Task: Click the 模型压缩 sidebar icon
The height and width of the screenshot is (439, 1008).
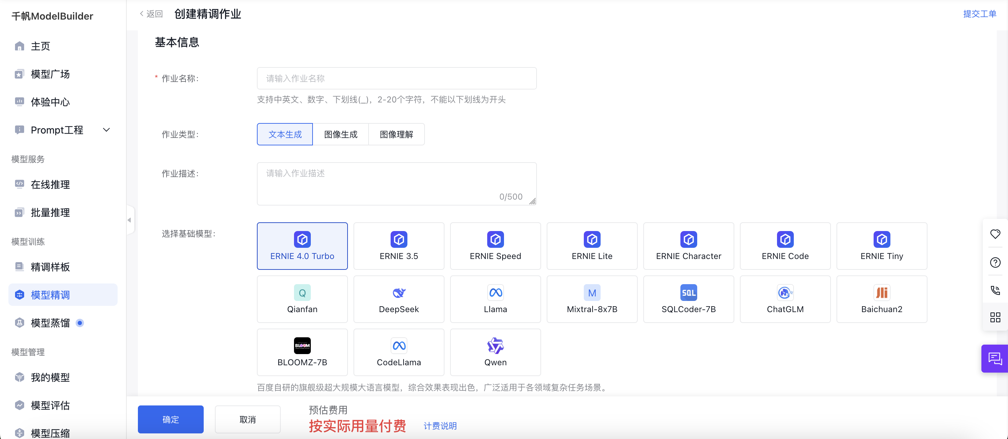Action: click(19, 433)
